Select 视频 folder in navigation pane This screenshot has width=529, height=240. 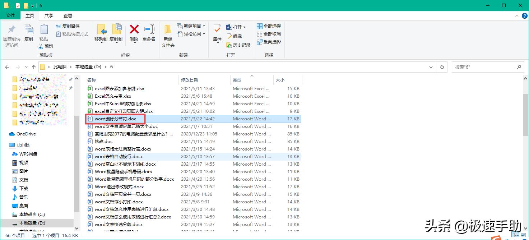(x=20, y=163)
